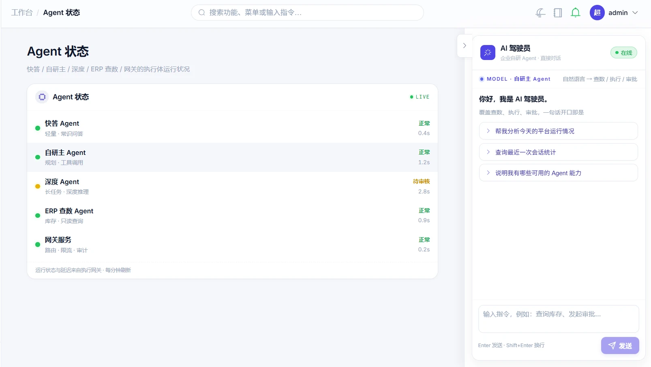
Task: Expand 说明我有哪些可用的 Agent 能力 suggestion
Action: (x=558, y=173)
